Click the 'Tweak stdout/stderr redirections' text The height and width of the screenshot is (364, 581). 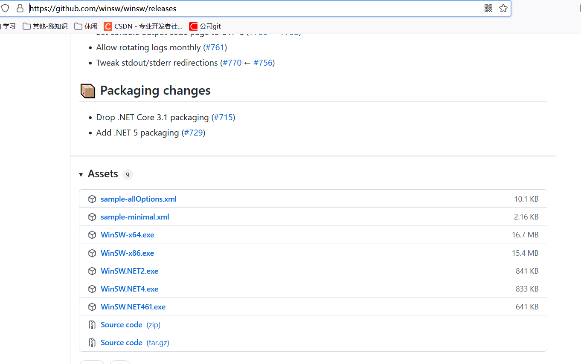[157, 63]
